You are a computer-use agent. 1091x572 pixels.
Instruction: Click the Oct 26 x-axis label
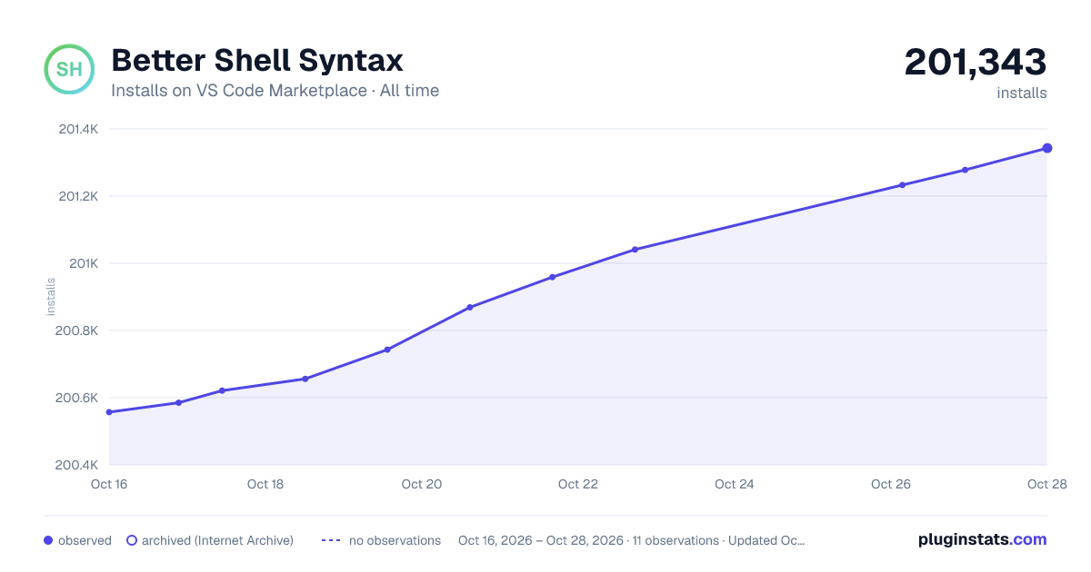891,484
